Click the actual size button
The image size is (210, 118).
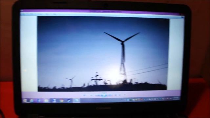pos(91,95)
